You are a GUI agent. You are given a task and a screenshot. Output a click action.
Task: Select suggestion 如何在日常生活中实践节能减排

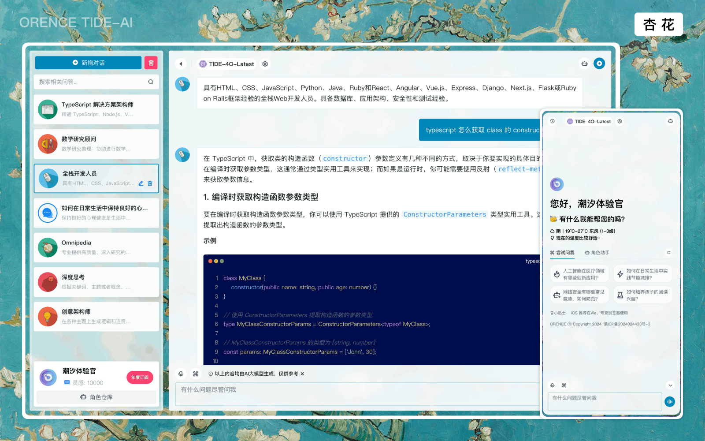(x=643, y=274)
